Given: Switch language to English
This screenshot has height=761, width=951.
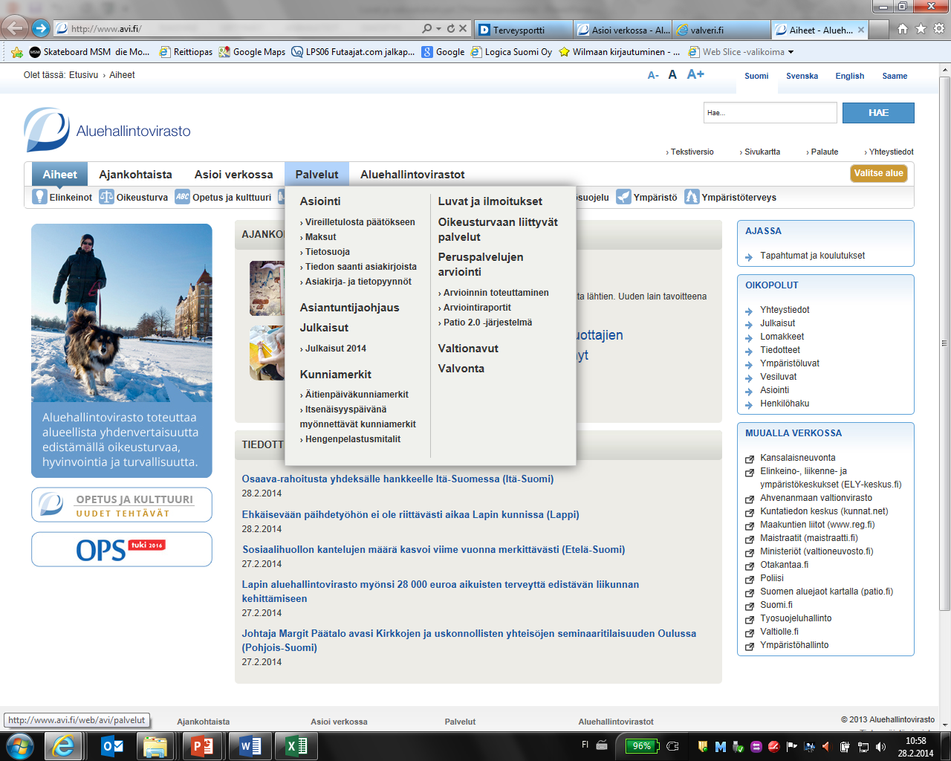Looking at the screenshot, I should pos(849,76).
